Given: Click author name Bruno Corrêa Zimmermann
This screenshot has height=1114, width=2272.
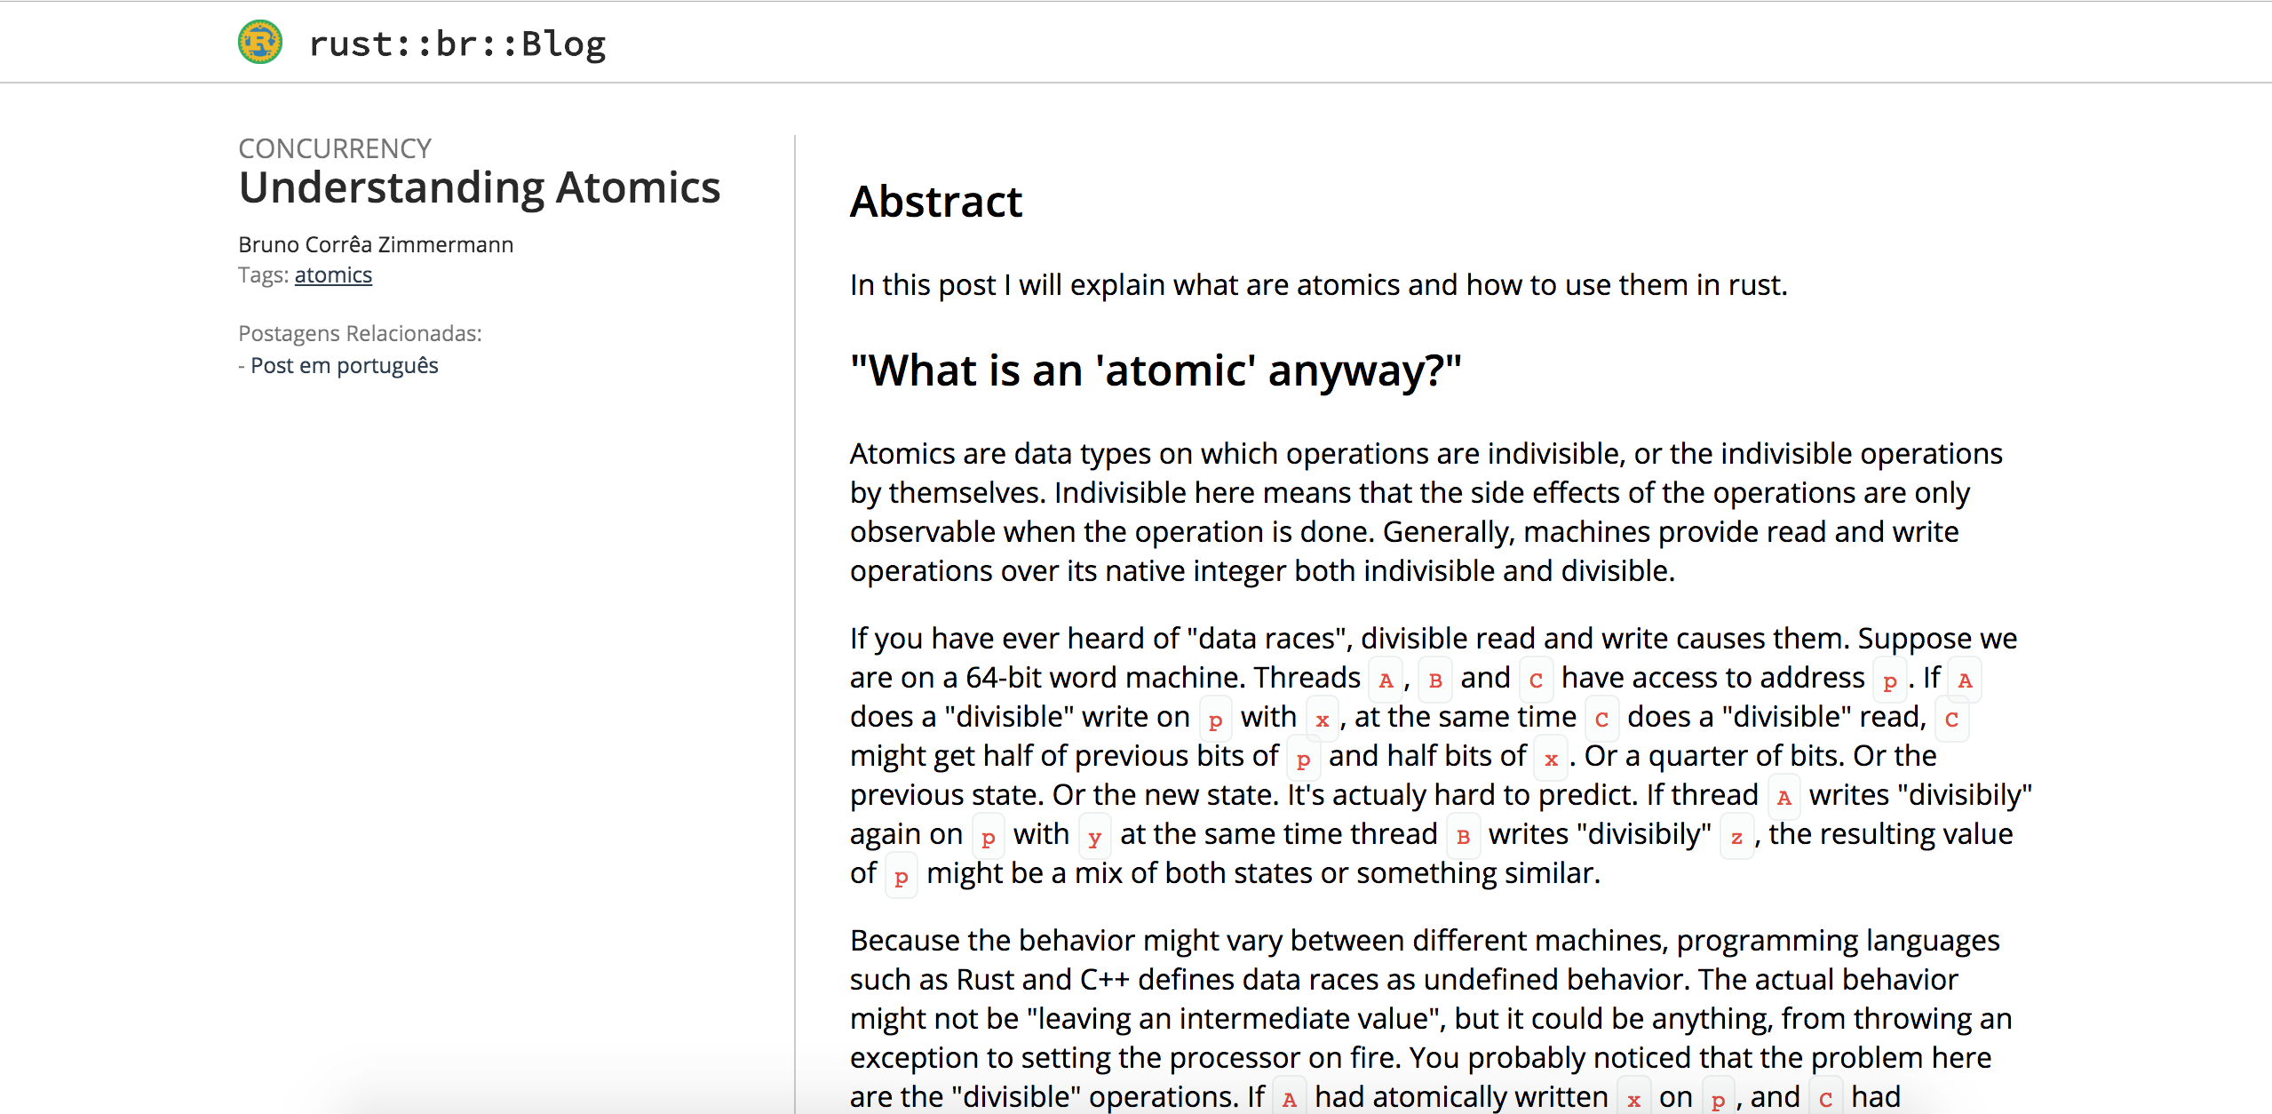Looking at the screenshot, I should (376, 244).
